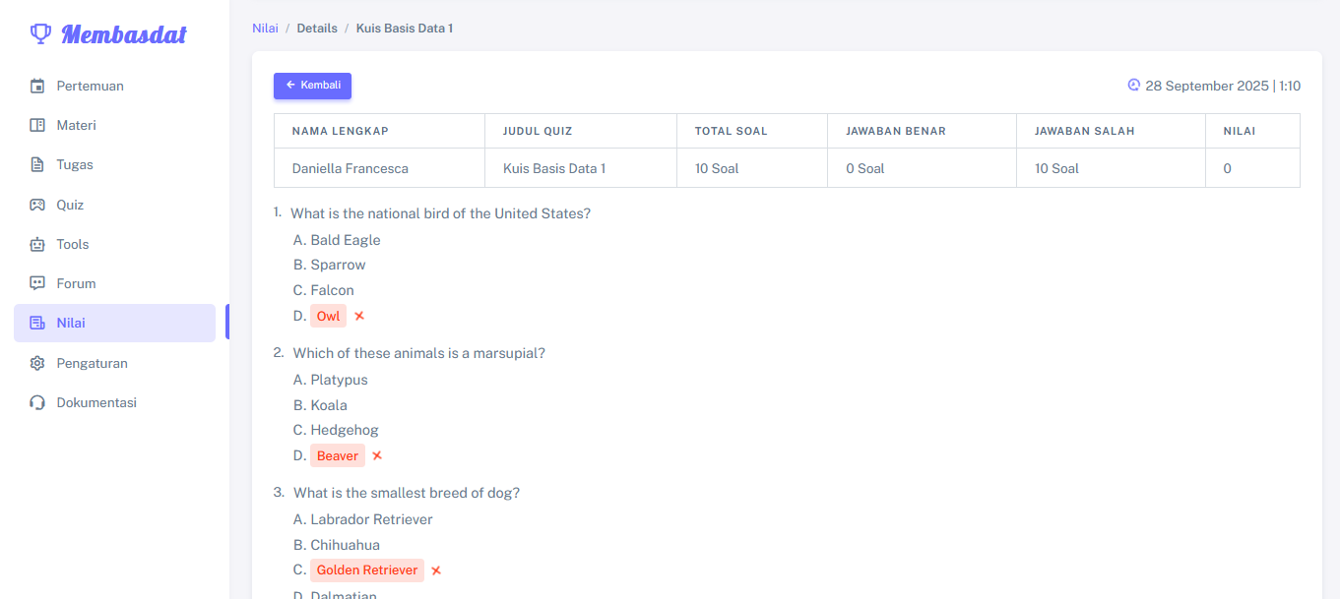Click the Daniella Francesca name cell

(379, 168)
